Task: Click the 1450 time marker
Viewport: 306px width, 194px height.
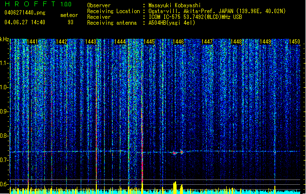Action: click(294, 42)
